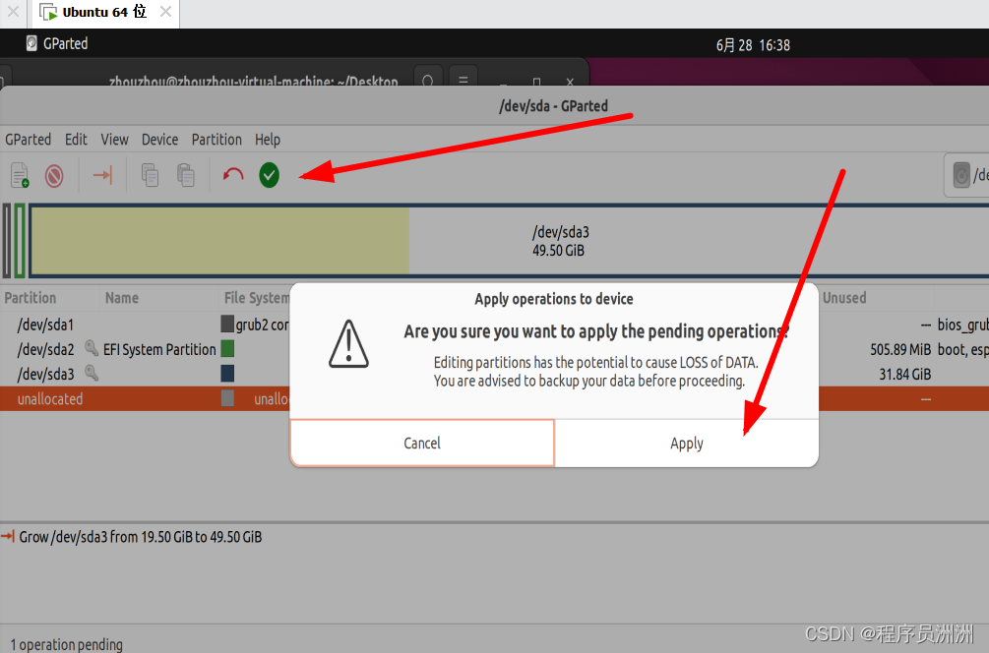Click the gray swatch in unallocated row
The image size is (989, 653).
coord(227,398)
